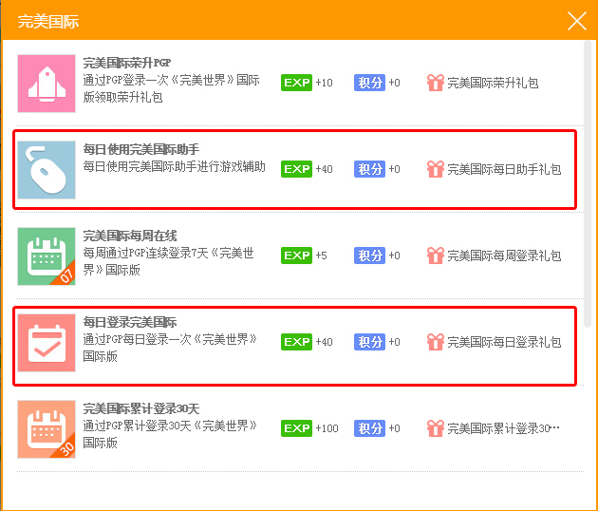Click the red checked calendar icon for 每日登录完美国际
The image size is (598, 511).
[47, 343]
